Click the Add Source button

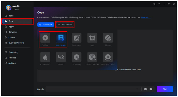point(65,24)
